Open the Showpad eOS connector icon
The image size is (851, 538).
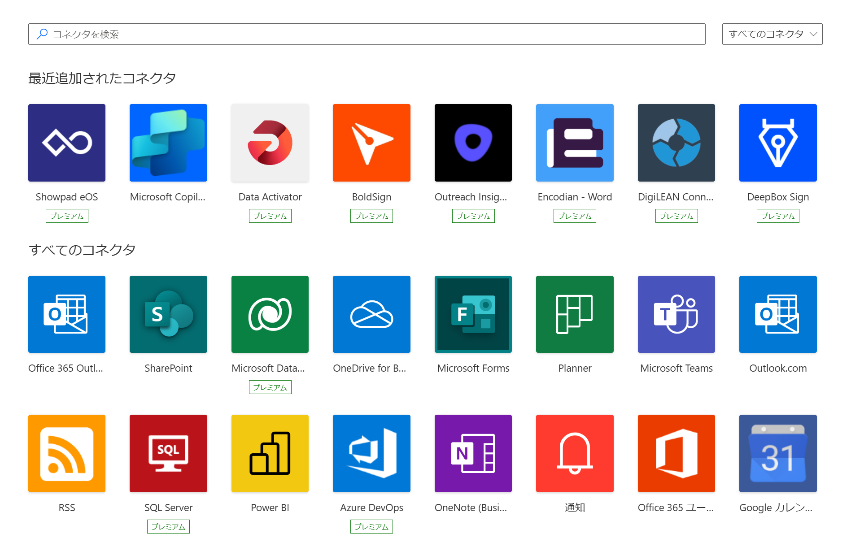pos(67,143)
